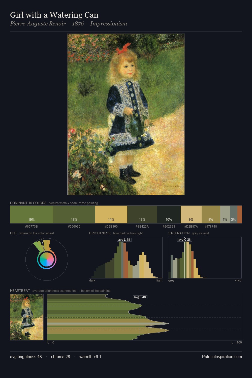The image size is (252, 378).
Task: Click the 'avg L 48' marker in heartbeat chart
Action: 140,297
